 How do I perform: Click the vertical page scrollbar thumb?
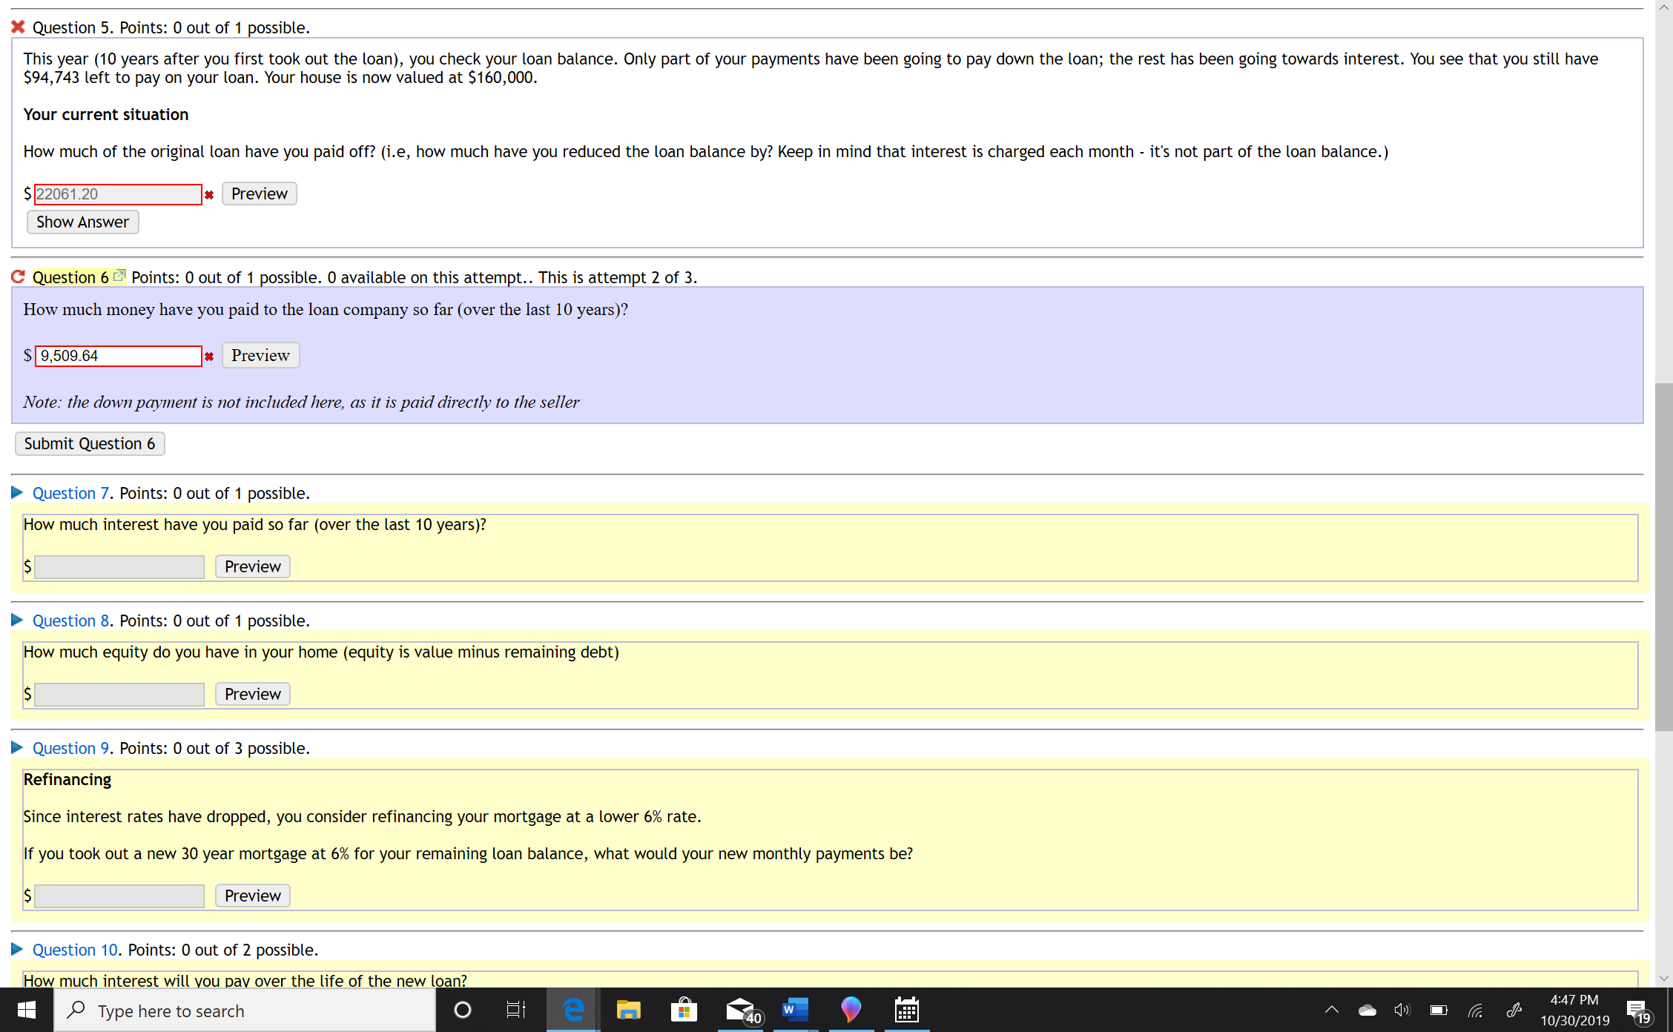click(x=1663, y=556)
